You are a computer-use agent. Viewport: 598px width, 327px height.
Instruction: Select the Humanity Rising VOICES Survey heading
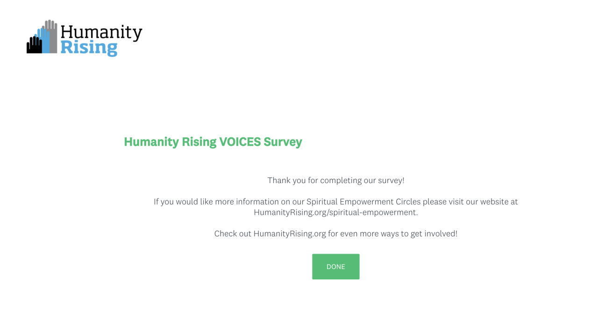(213, 142)
